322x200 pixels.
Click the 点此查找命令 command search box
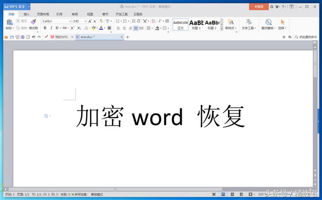click(306, 37)
